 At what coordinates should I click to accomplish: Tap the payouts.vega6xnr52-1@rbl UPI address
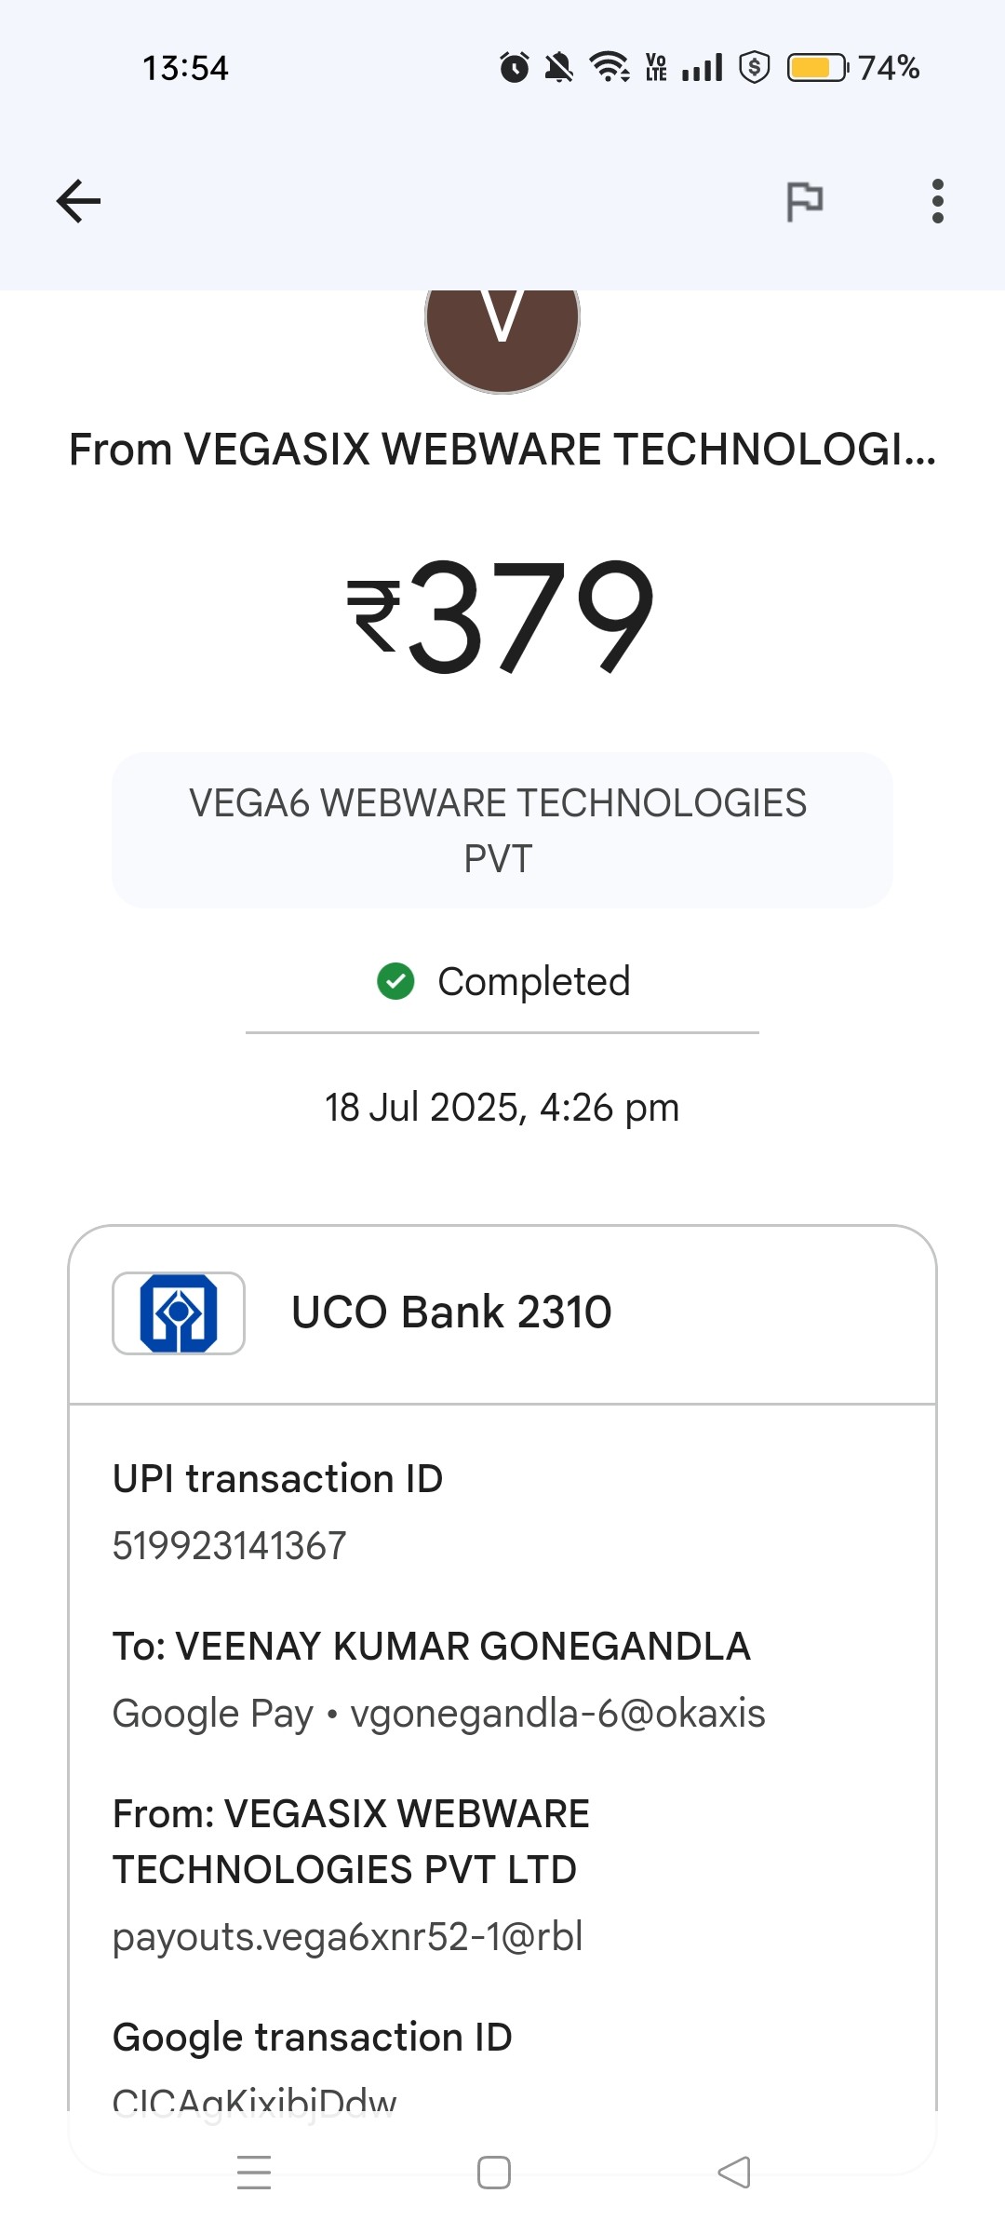tap(348, 1936)
